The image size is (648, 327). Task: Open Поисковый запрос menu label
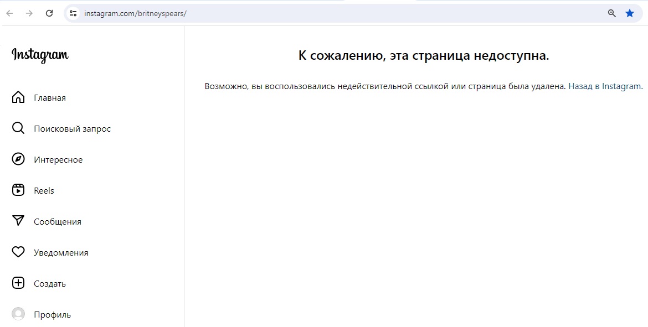click(x=73, y=129)
